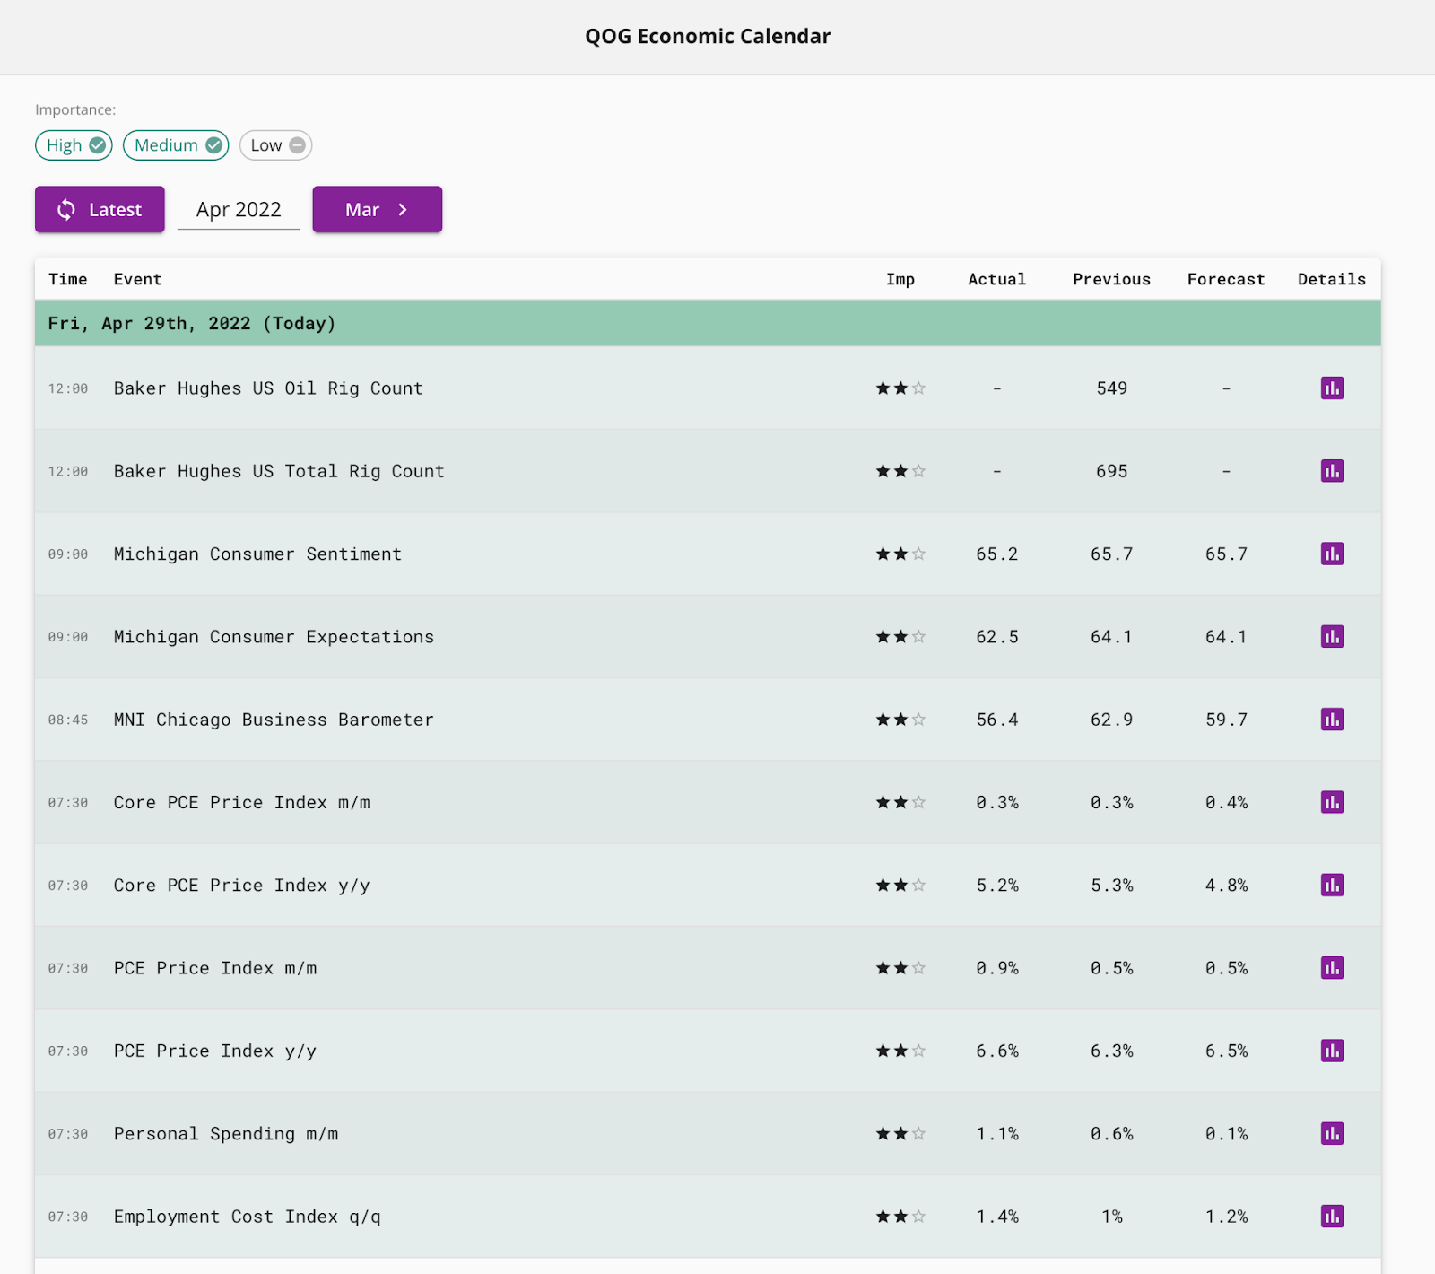Image resolution: width=1435 pixels, height=1274 pixels.
Task: Select the Fri, Apr 29th, 2022 date banner
Action: pos(708,323)
